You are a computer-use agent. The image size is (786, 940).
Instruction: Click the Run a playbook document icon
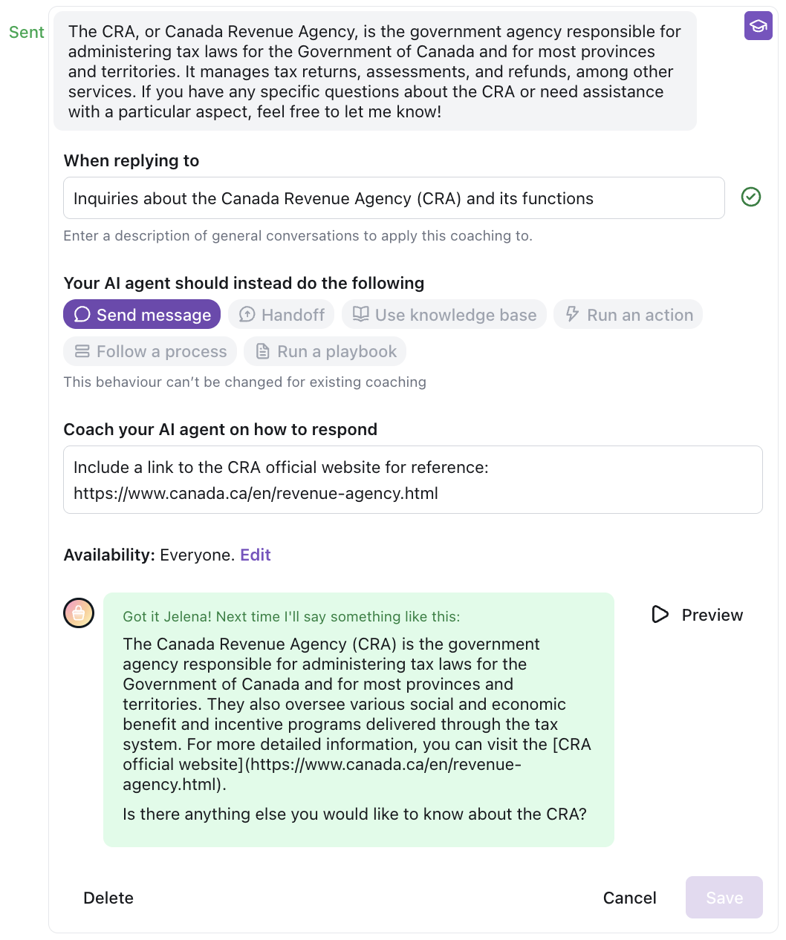pos(262,351)
